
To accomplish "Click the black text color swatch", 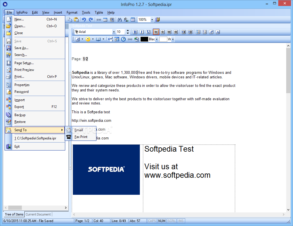I will (x=144, y=39).
